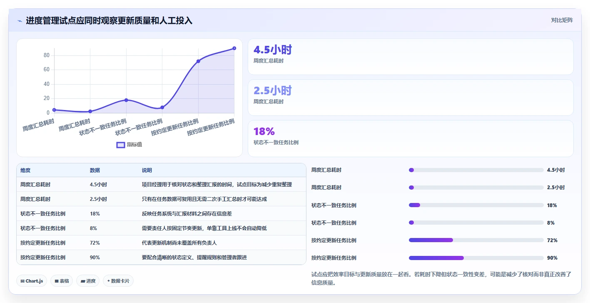Click the progress bar labeled 18%

pyautogui.click(x=476, y=205)
